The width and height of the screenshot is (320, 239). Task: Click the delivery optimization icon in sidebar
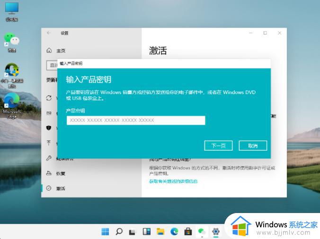(49, 113)
